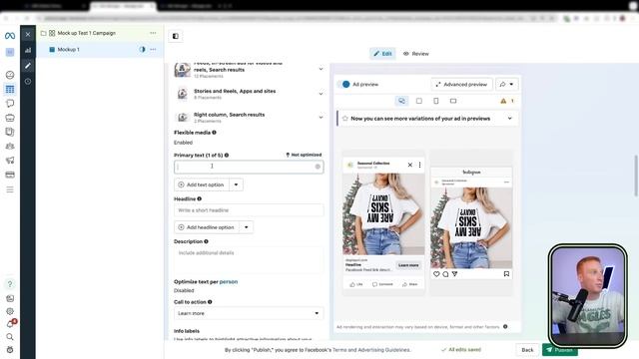Click the Headline info icon

200,198
